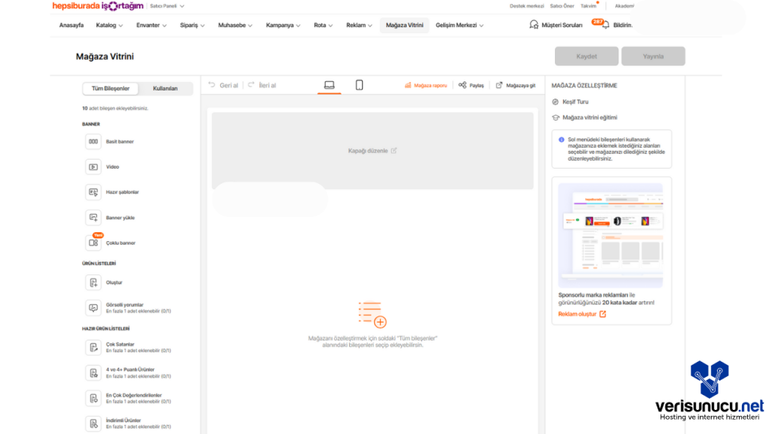Viewport: 772px width, 434px height.
Task: Start the Keşif Turu compass icon
Action: 556,102
